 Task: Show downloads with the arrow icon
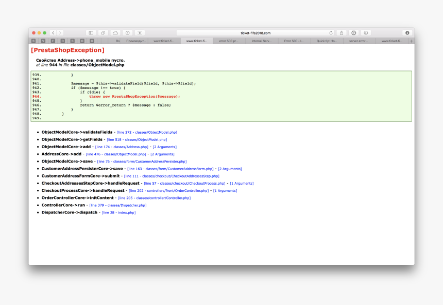tap(407, 33)
